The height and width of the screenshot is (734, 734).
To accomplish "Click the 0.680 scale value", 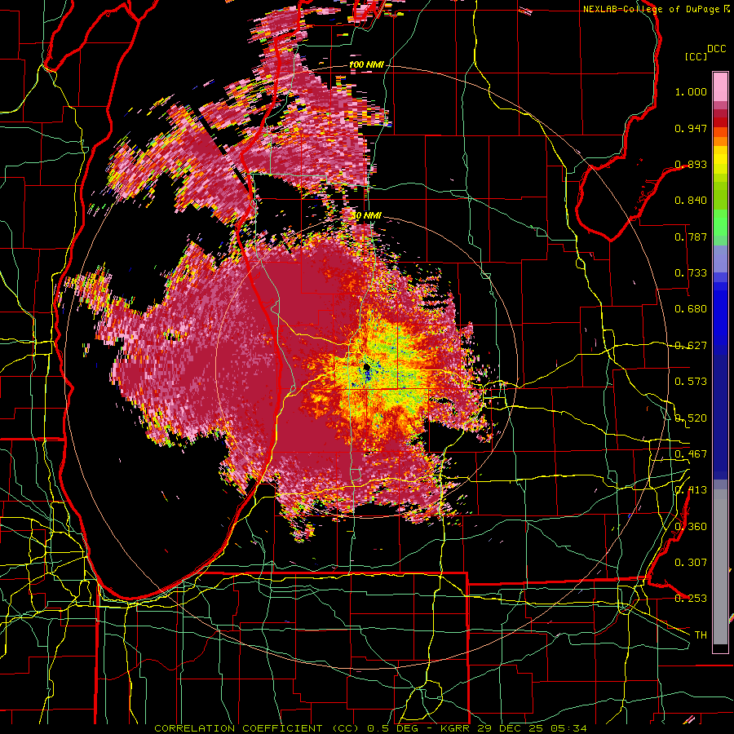I will [691, 309].
